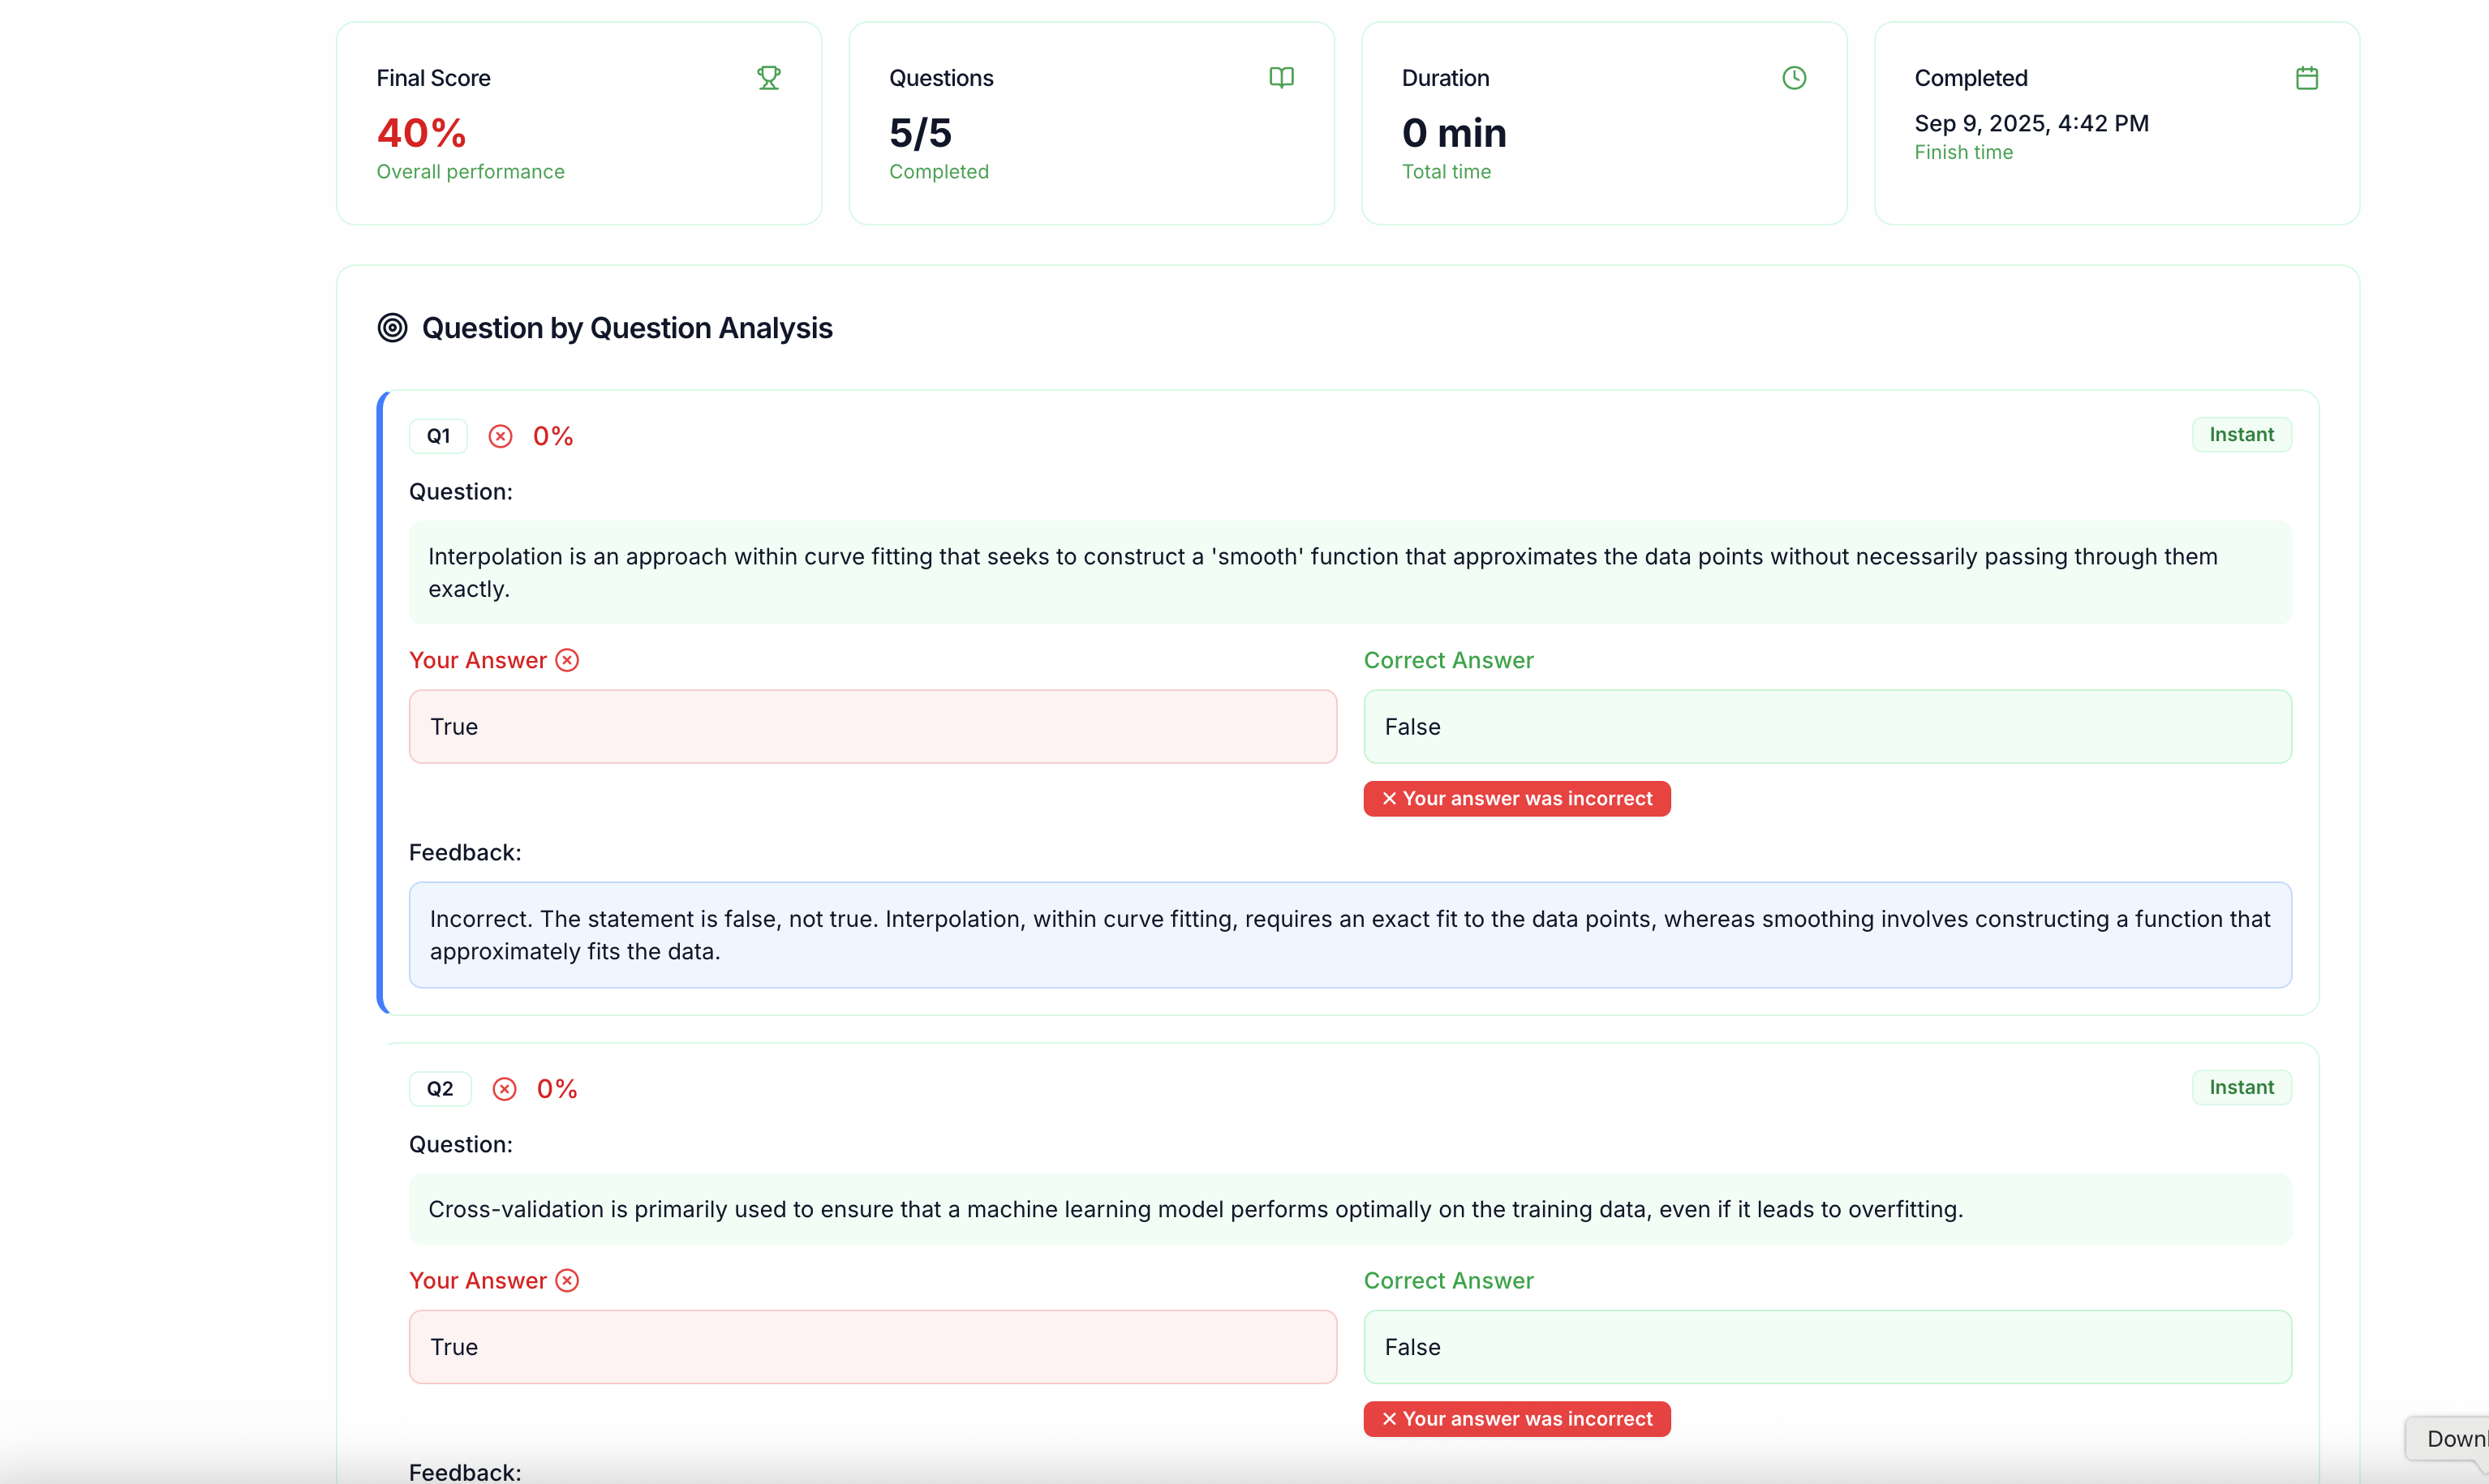Image resolution: width=2489 pixels, height=1484 pixels.
Task: Click the Question by Question Analysis heading
Action: tap(626, 328)
